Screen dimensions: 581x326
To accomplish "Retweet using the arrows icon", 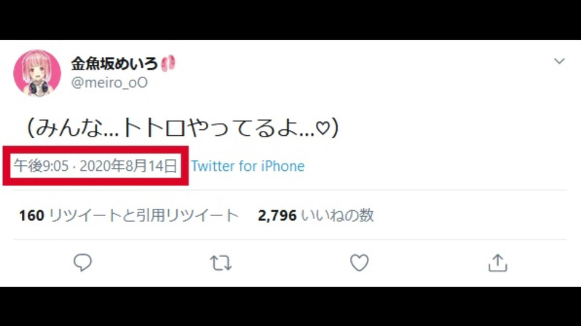I will pyautogui.click(x=221, y=263).
